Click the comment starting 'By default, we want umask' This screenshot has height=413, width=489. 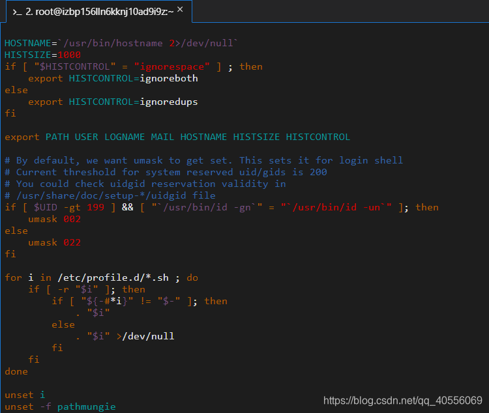(x=203, y=160)
